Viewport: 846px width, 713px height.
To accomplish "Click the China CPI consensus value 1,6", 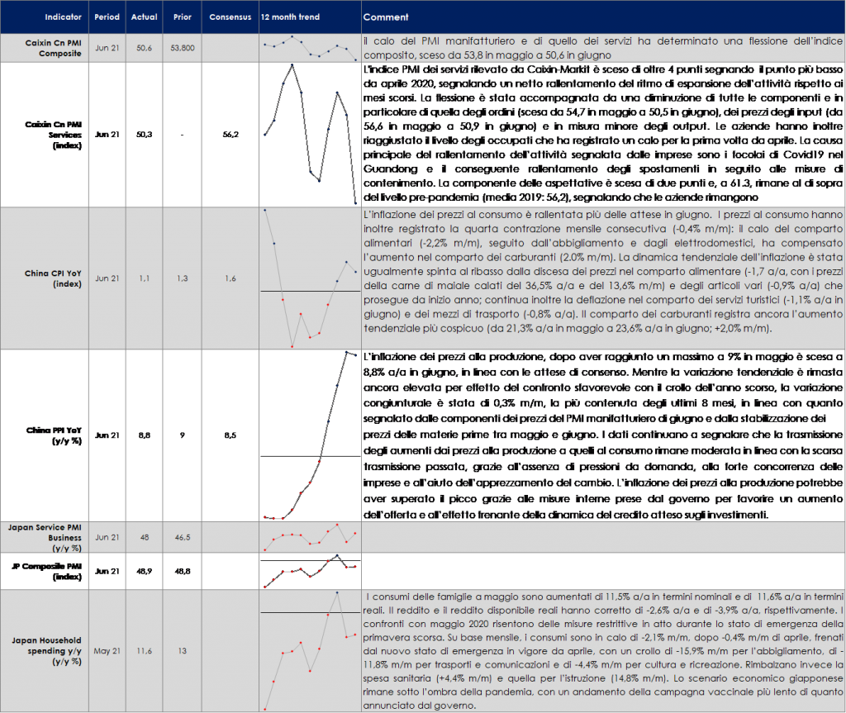I will click(x=228, y=279).
